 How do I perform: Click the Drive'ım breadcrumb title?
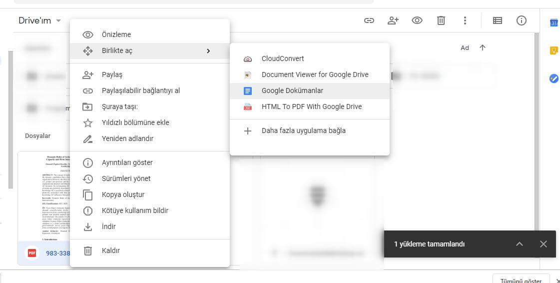coord(34,20)
